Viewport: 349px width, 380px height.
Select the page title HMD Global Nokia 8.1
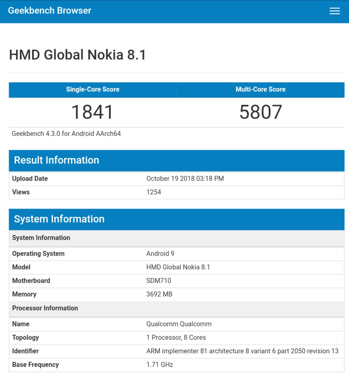coord(78,55)
